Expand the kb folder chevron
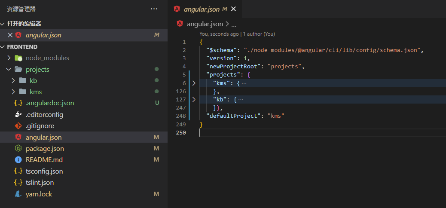 click(13, 80)
